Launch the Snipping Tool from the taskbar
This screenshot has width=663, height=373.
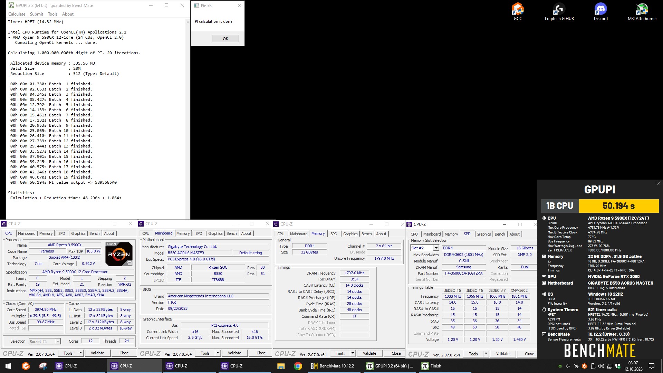point(43,366)
